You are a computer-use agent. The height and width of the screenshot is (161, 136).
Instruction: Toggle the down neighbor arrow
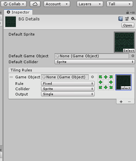(106, 87)
